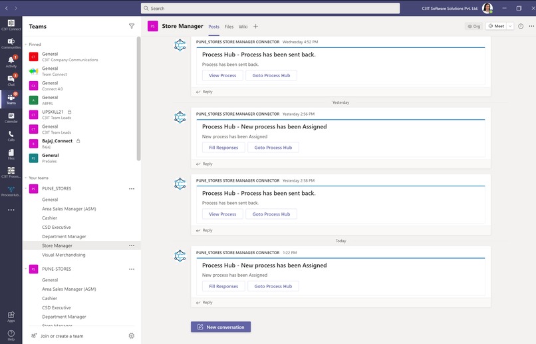The image size is (536, 344).
Task: Open the user profile avatar
Action: (487, 8)
